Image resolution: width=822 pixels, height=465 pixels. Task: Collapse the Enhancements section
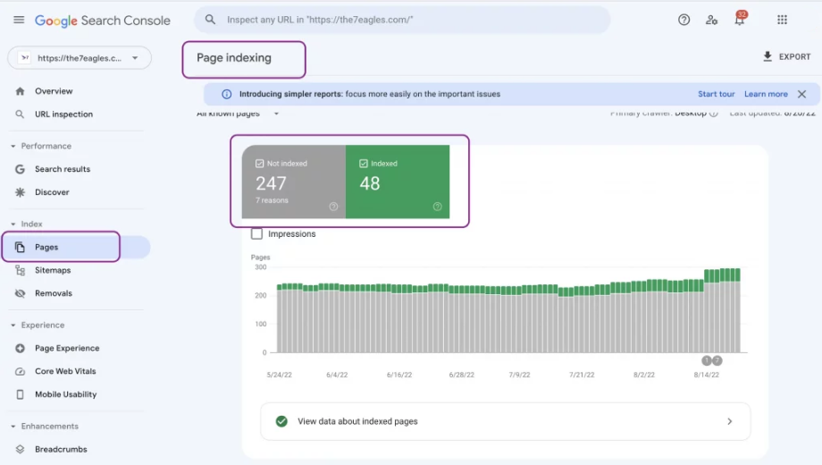(x=13, y=427)
